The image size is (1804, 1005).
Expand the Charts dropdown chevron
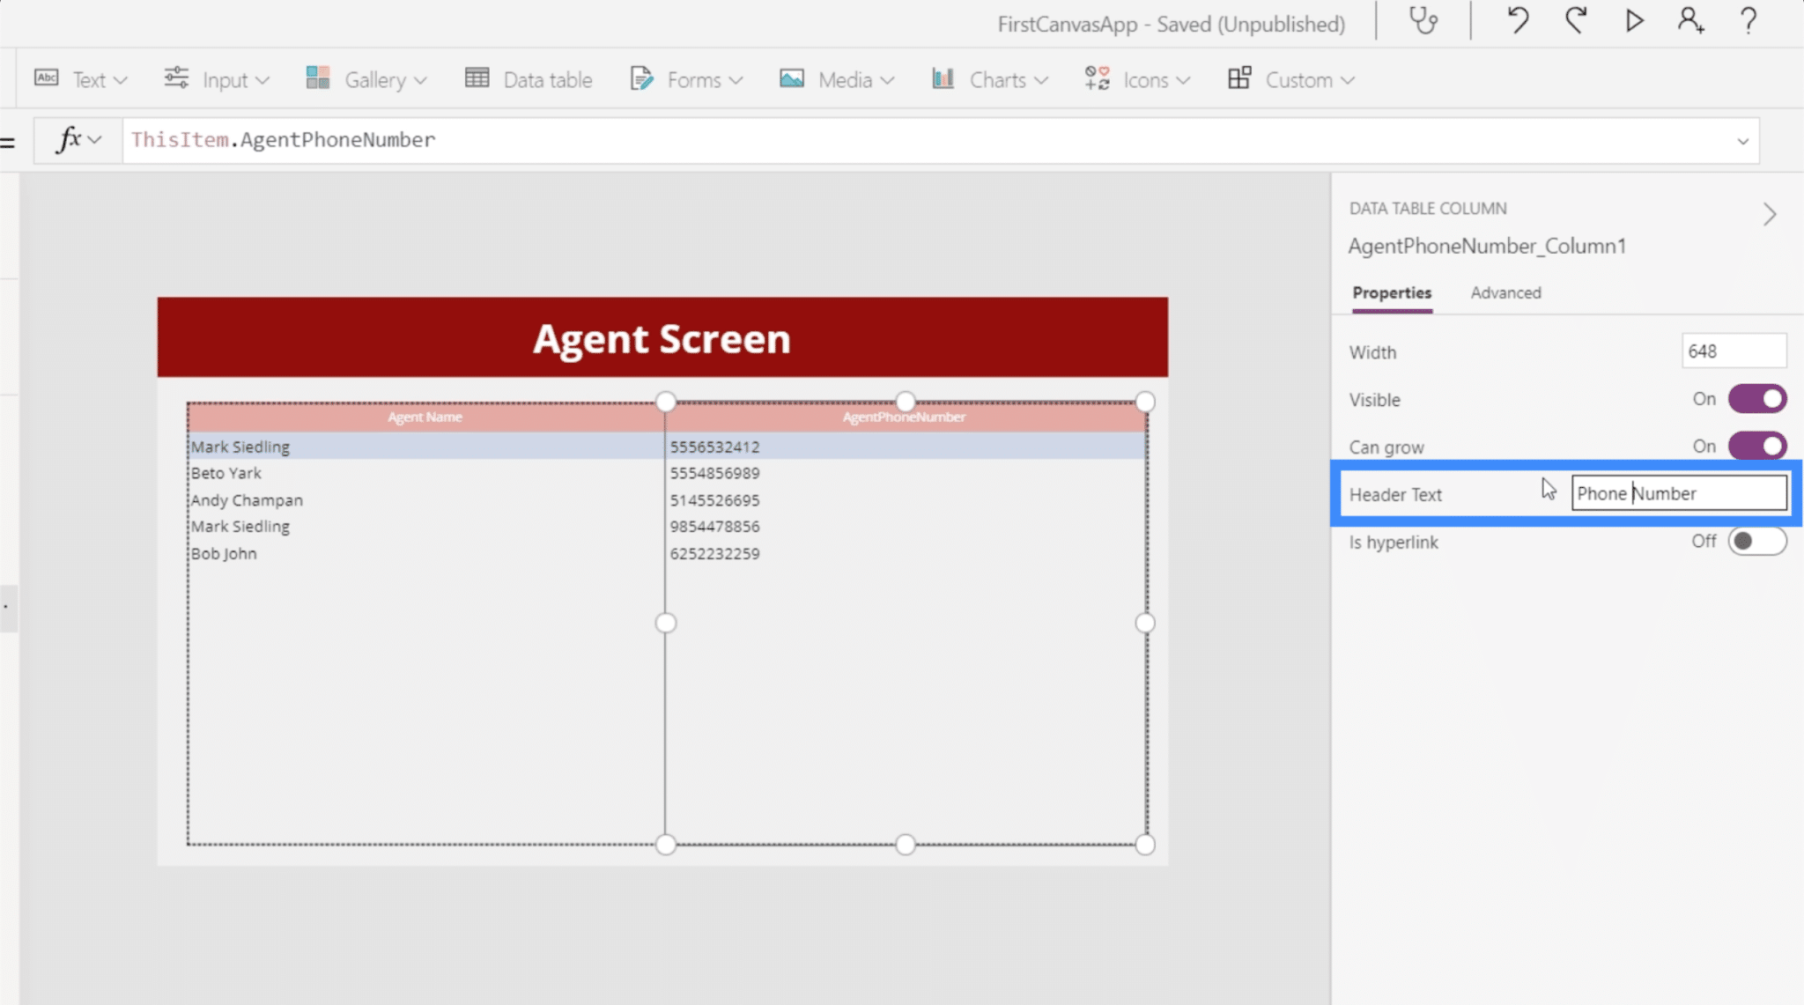point(1041,80)
